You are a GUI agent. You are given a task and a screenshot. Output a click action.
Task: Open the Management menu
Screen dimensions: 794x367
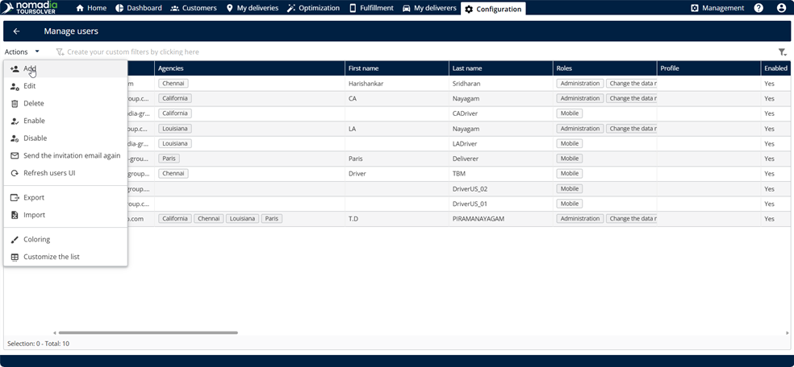coord(717,8)
